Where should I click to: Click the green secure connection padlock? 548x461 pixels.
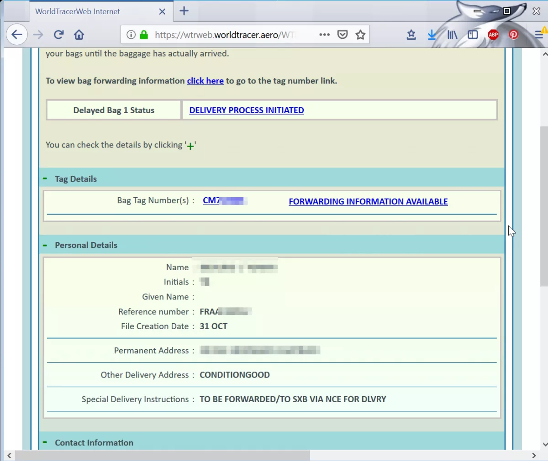(144, 35)
